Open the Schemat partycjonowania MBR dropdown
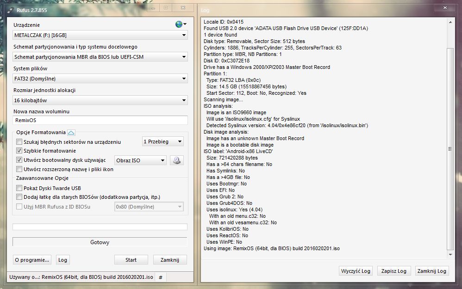Image resolution: width=462 pixels, height=289 pixels. (100, 57)
